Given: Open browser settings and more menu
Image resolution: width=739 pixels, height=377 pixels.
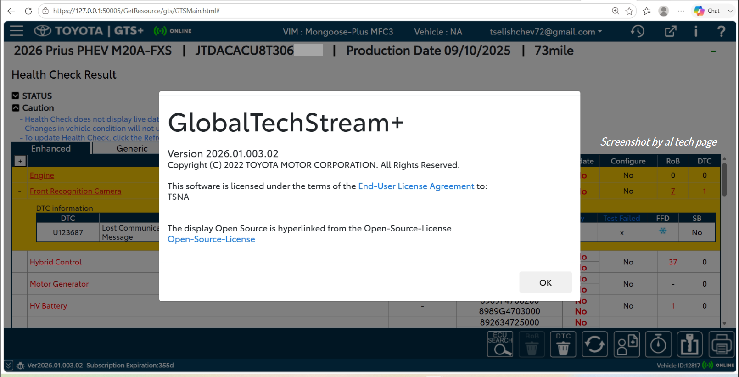Looking at the screenshot, I should [x=681, y=11].
